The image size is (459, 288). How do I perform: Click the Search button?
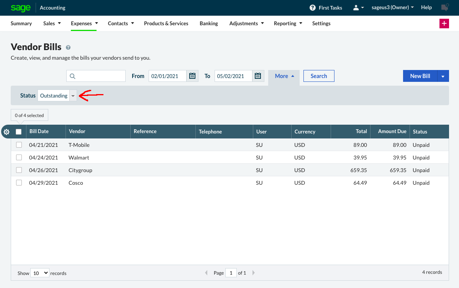point(319,76)
